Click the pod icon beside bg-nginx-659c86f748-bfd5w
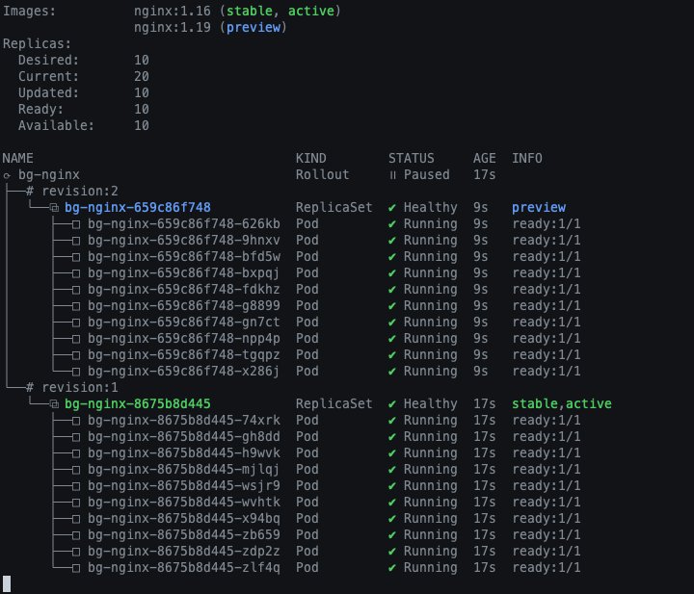The image size is (694, 594). click(76, 257)
